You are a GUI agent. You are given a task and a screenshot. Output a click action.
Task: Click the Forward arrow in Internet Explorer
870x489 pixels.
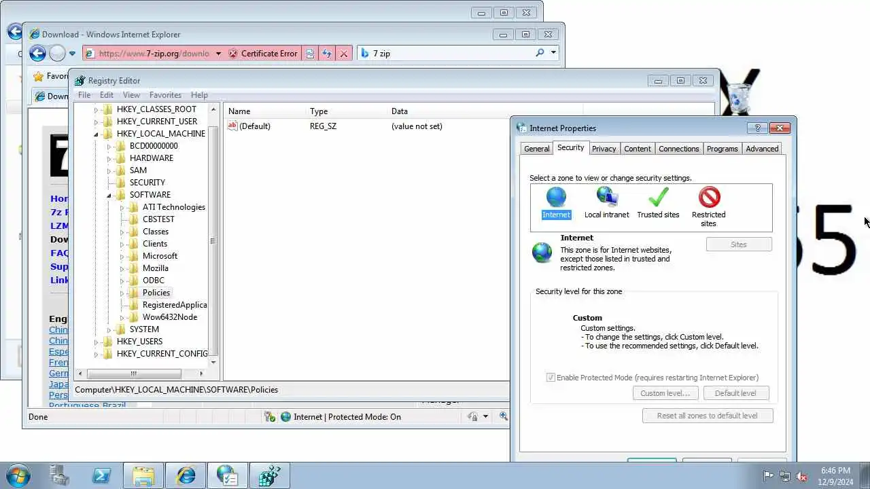click(58, 53)
